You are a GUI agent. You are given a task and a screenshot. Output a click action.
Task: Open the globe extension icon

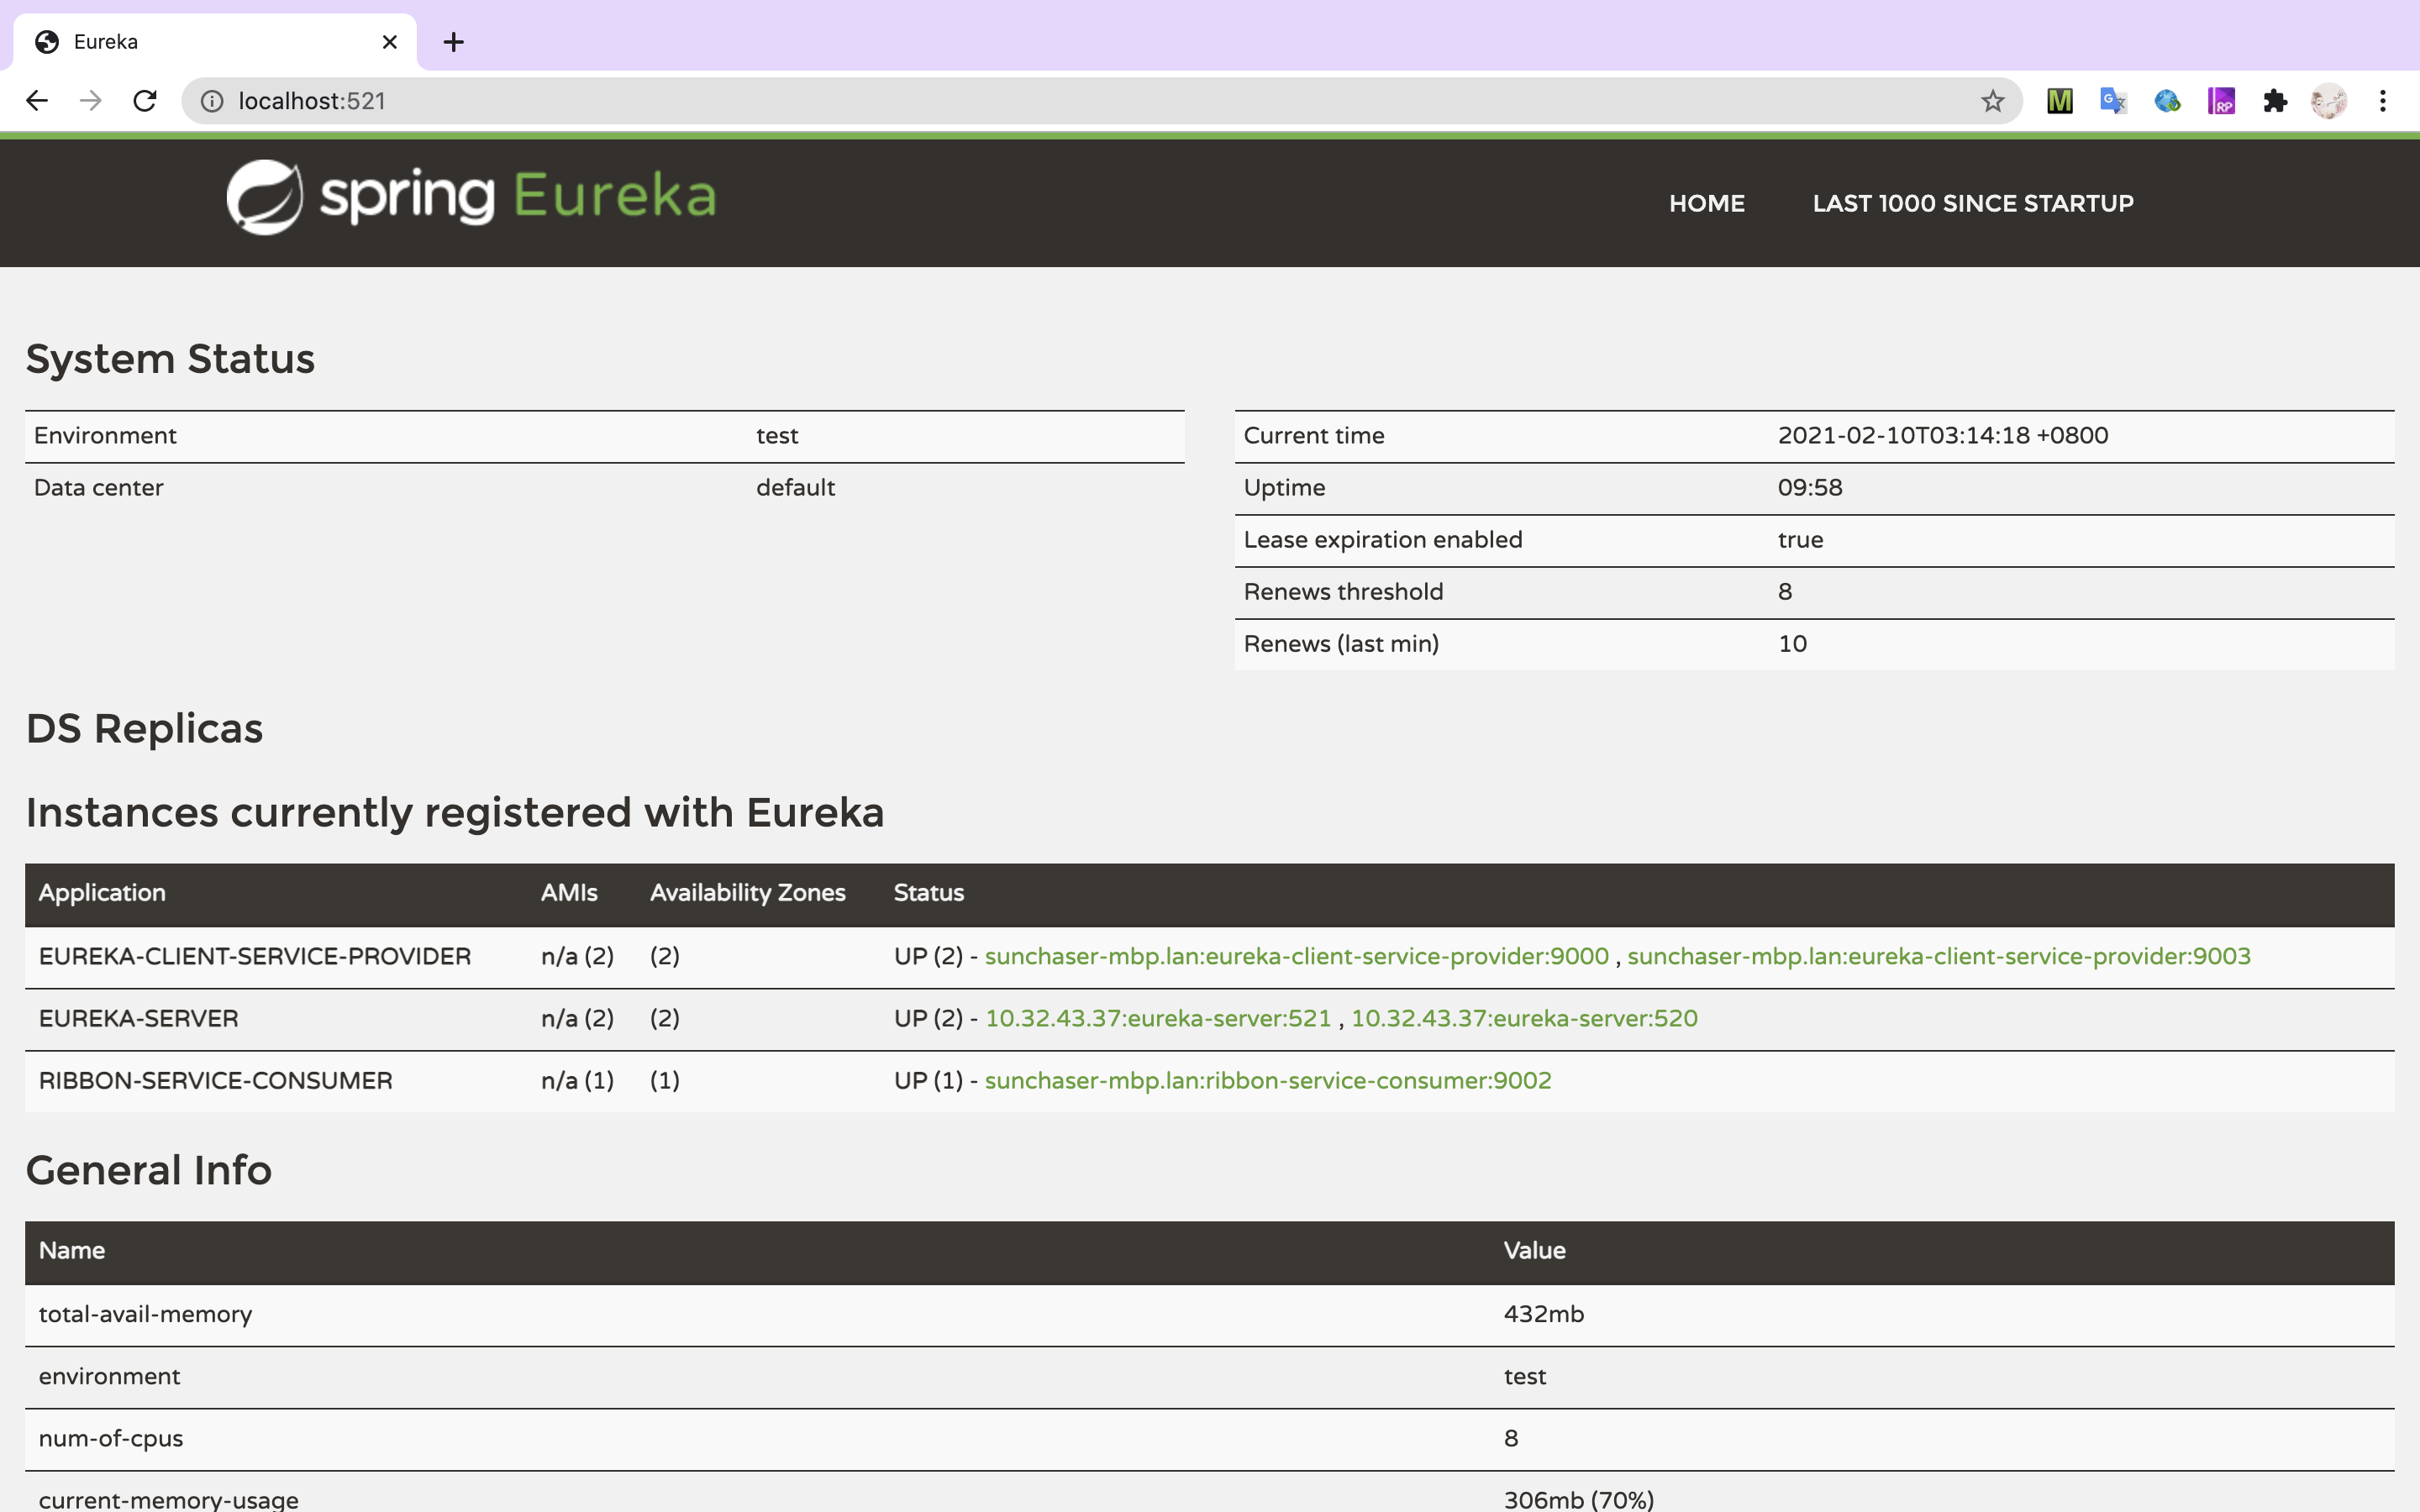2167,101
